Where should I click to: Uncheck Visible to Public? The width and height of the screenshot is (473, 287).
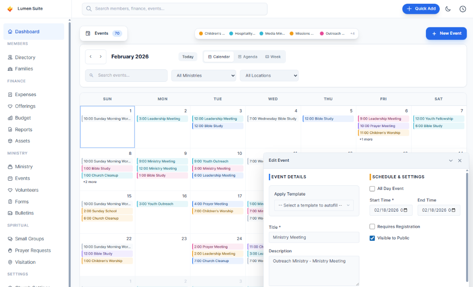pyautogui.click(x=372, y=238)
